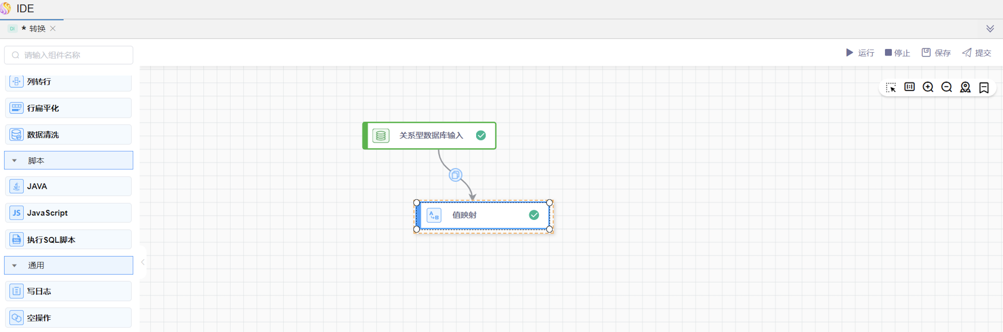The height and width of the screenshot is (332, 1003).
Task: Click the zoom in canvas icon
Action: (928, 87)
